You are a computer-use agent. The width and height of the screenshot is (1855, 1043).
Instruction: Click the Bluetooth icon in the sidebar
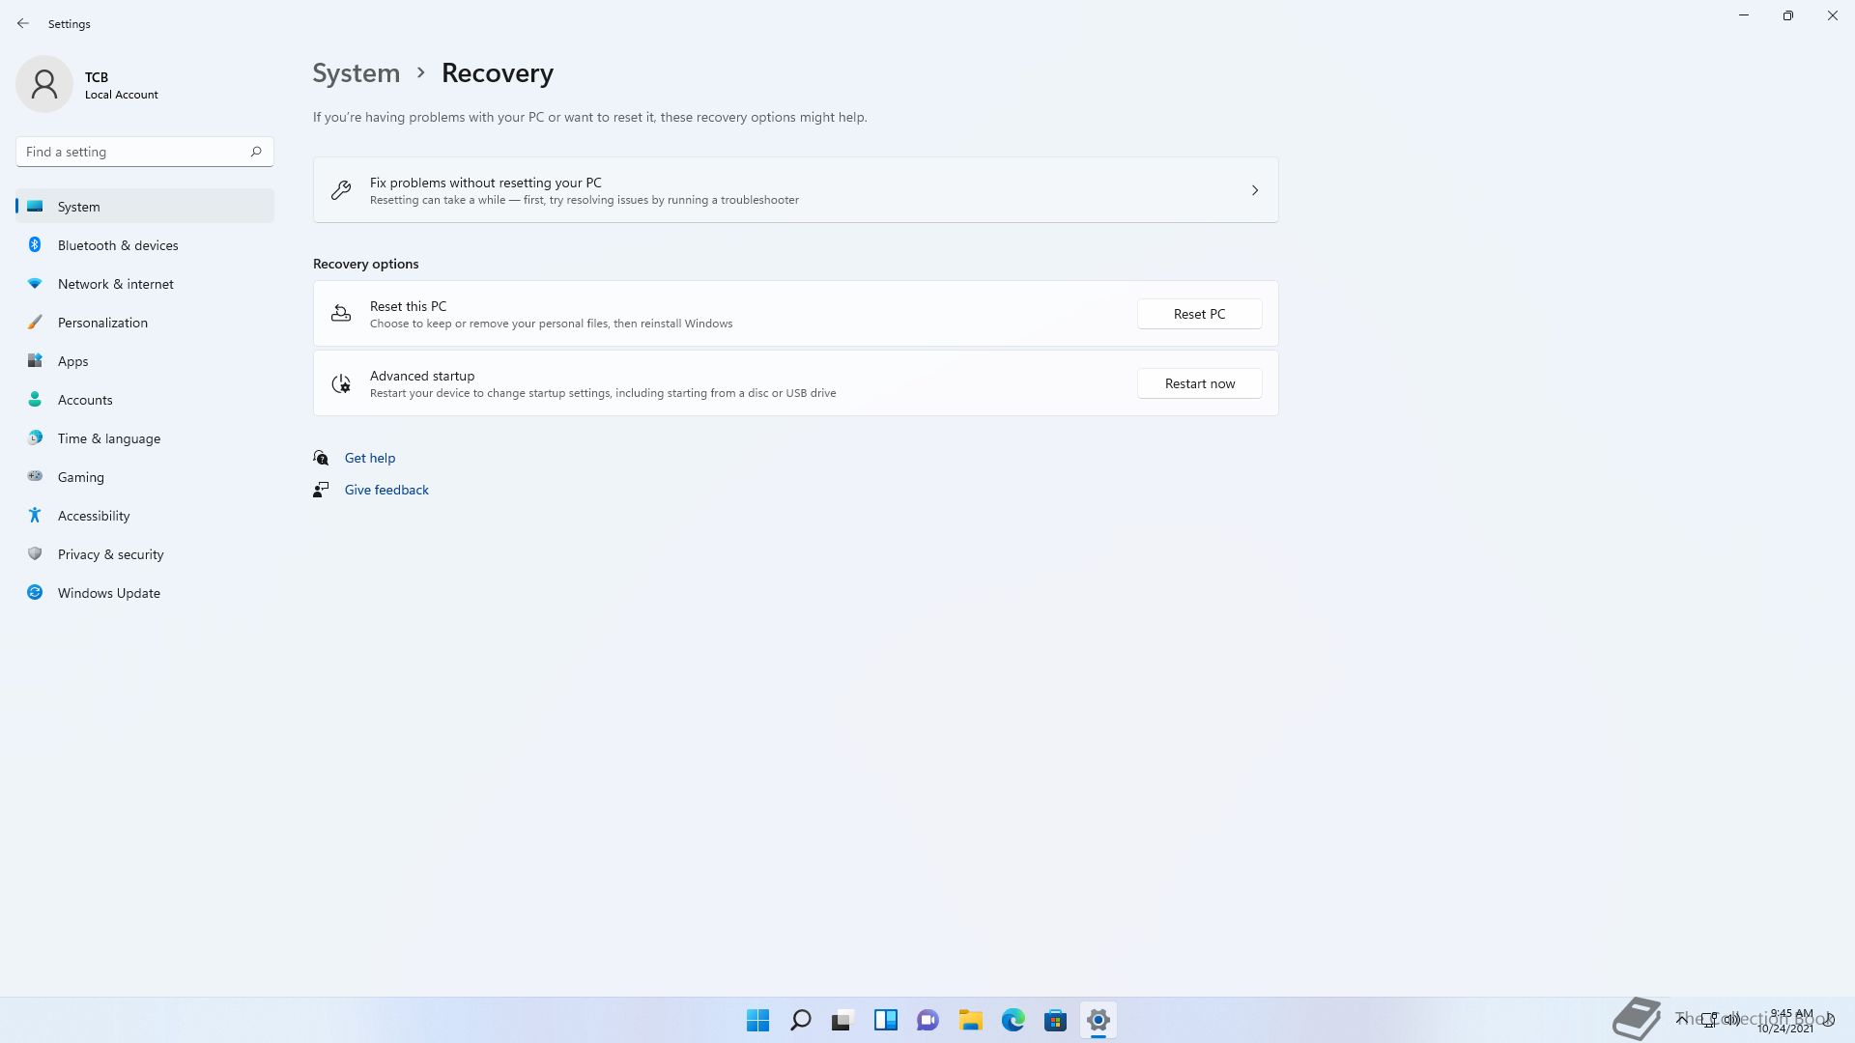pyautogui.click(x=35, y=245)
